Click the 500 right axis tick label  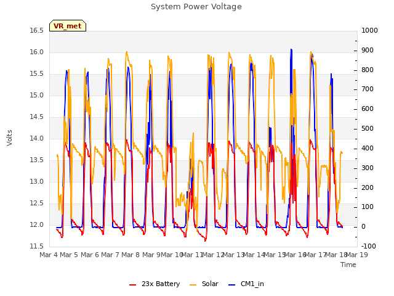(x=368, y=129)
